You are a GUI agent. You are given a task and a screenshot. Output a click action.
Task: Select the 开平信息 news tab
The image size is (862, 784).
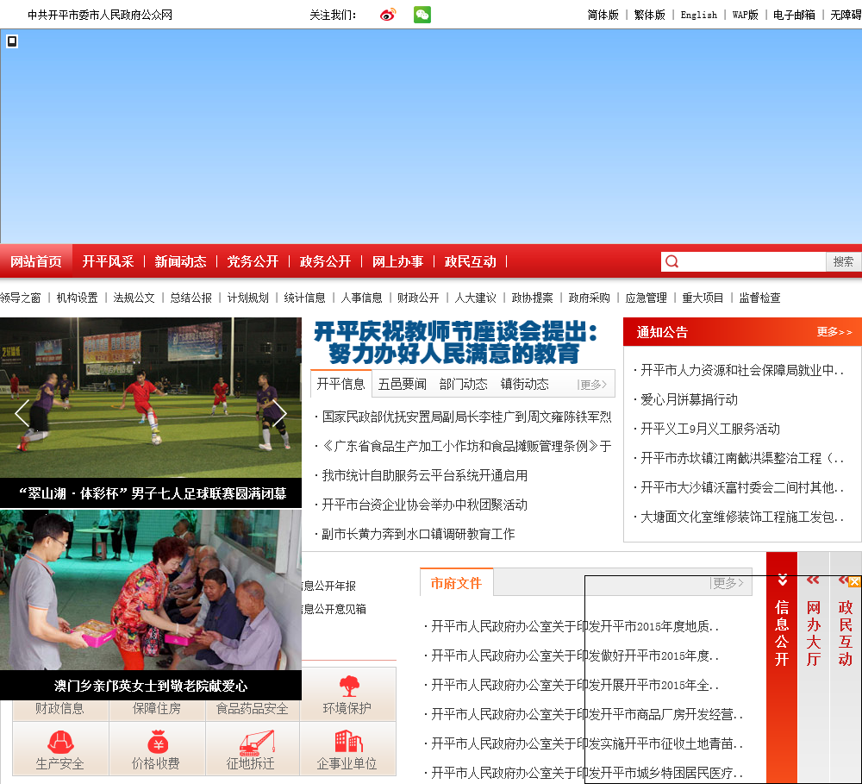(341, 384)
